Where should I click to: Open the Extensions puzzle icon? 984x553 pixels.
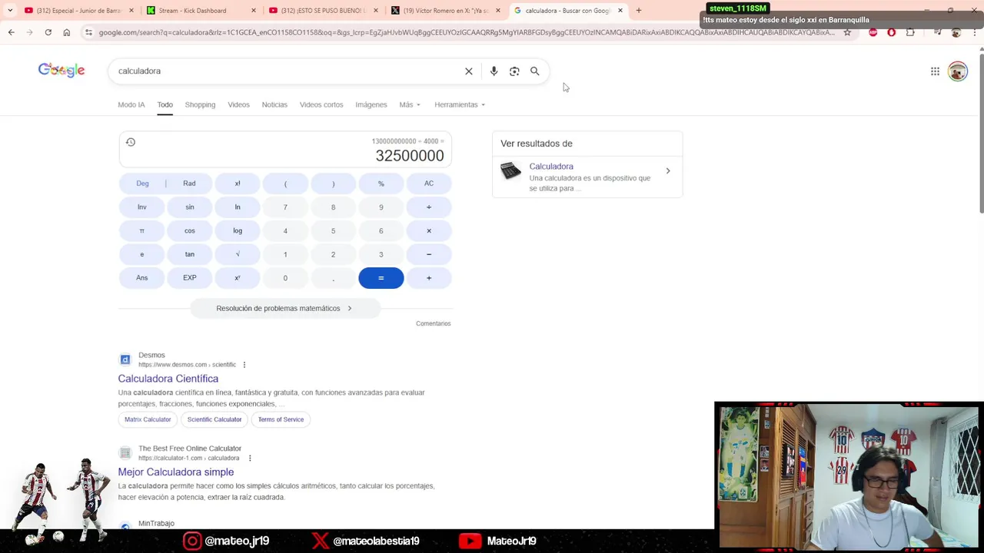pos(910,32)
